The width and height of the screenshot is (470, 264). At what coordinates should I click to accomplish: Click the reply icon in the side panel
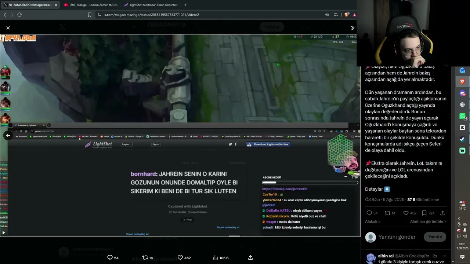point(369,213)
